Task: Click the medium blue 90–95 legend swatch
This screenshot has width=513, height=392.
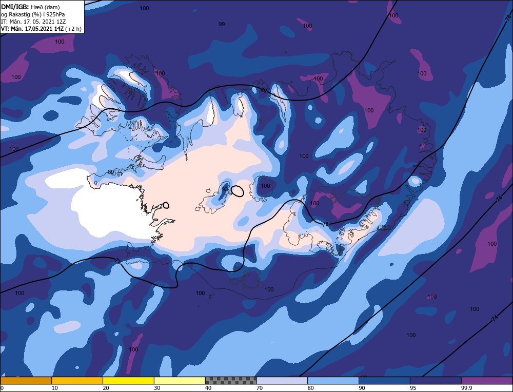Action: (384, 380)
